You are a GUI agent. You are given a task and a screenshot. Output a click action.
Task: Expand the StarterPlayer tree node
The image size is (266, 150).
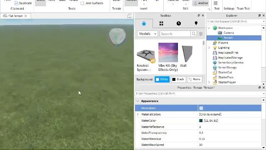tap(209, 82)
